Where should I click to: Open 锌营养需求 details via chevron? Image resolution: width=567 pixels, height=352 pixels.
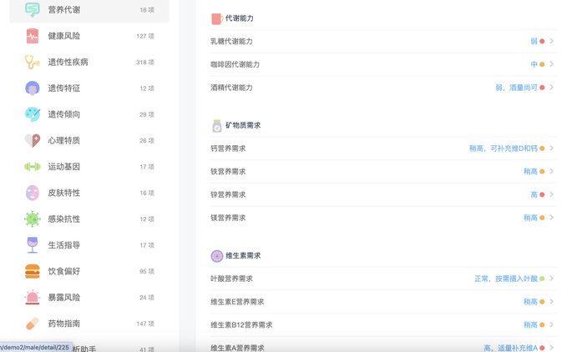pyautogui.click(x=552, y=194)
